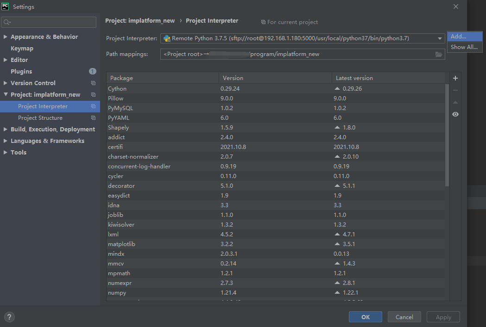Expand the Editor settings section
Viewport: 486px width, 327px height.
[x=5, y=60]
